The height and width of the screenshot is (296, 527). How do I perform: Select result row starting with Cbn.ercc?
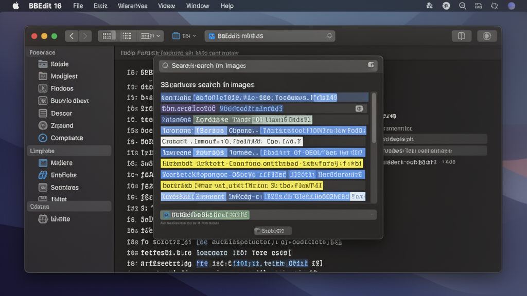point(263,108)
